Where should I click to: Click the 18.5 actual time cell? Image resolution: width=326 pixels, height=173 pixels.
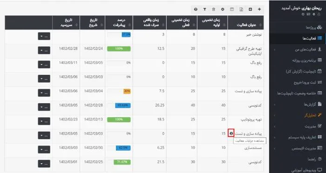point(161,120)
